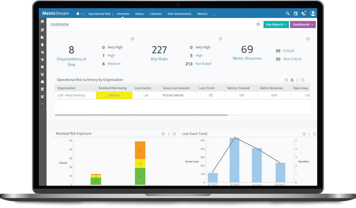The height and width of the screenshot is (208, 356).
Task: Open the calendar icon in the top bar
Action: (295, 14)
